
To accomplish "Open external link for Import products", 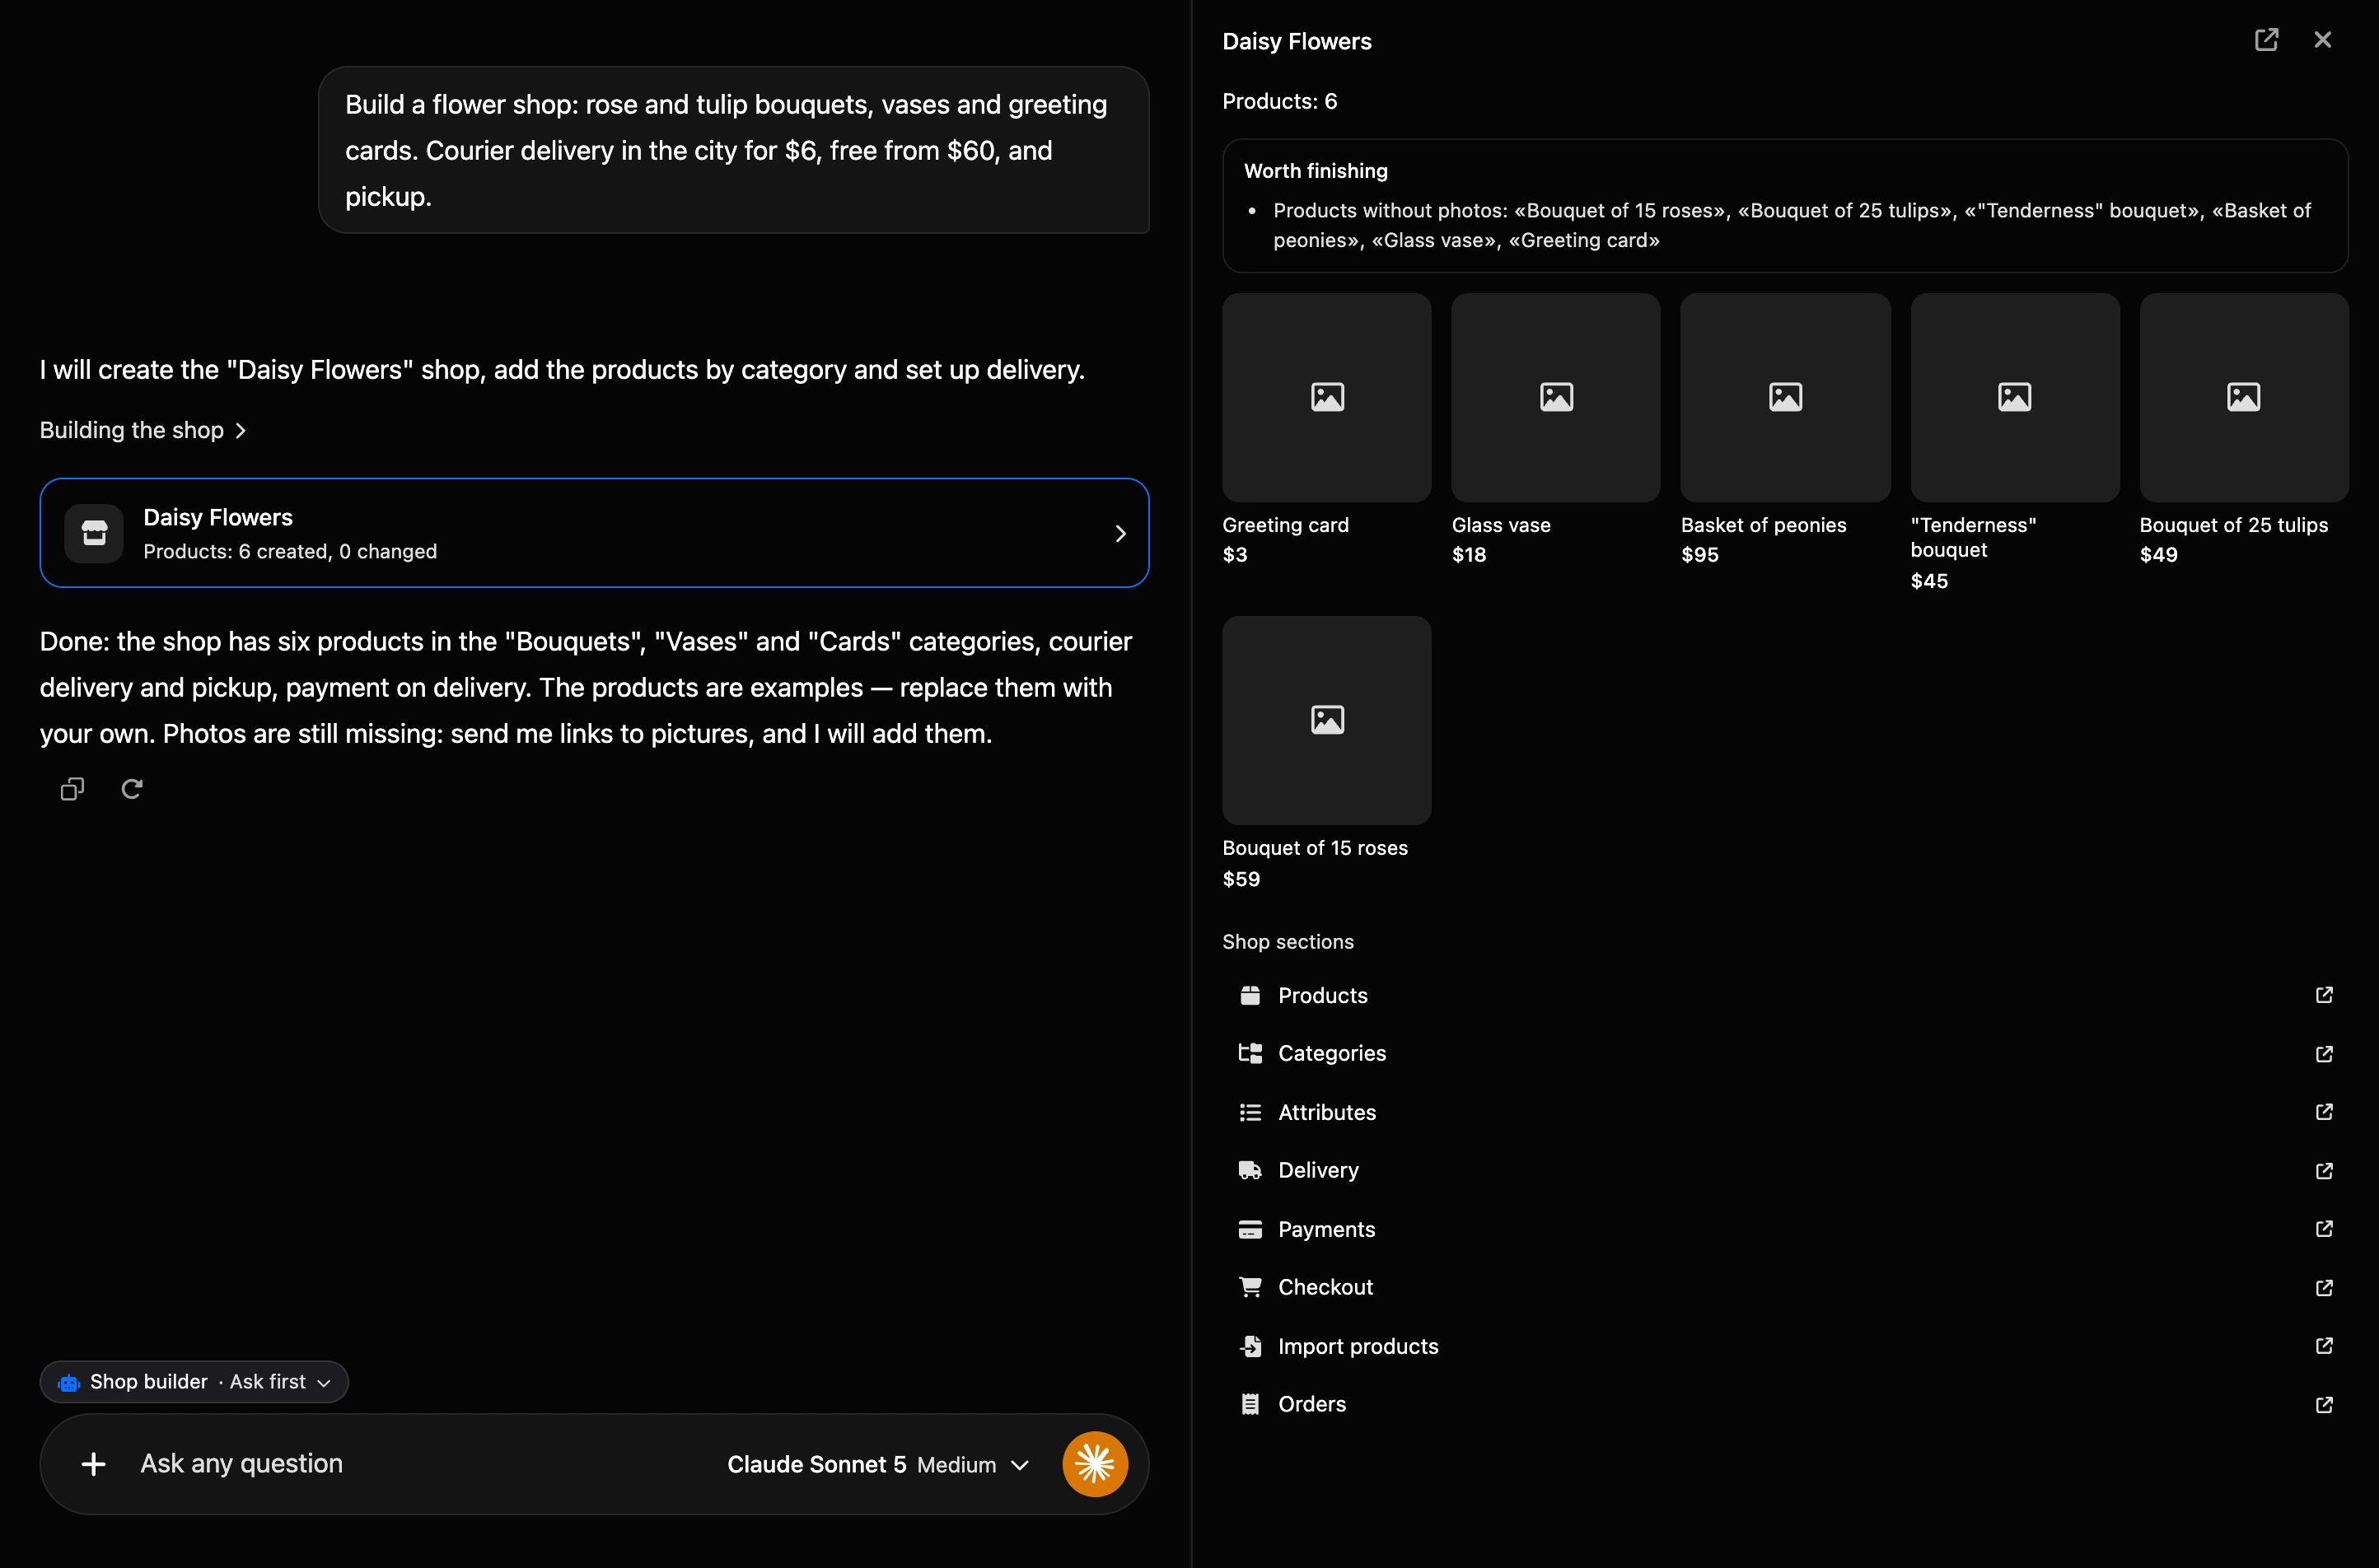I will click(x=2324, y=1346).
